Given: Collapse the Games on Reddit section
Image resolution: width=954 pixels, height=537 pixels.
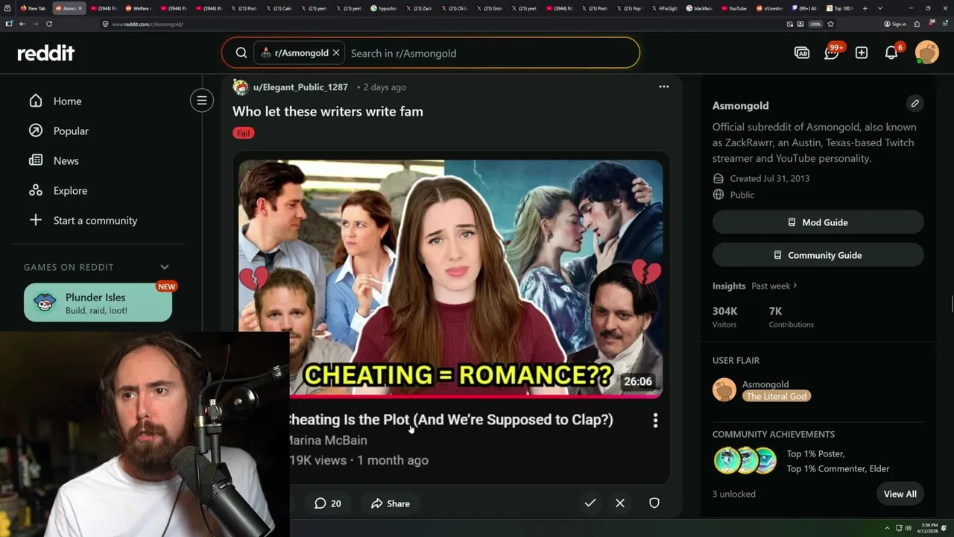Looking at the screenshot, I should pos(165,267).
